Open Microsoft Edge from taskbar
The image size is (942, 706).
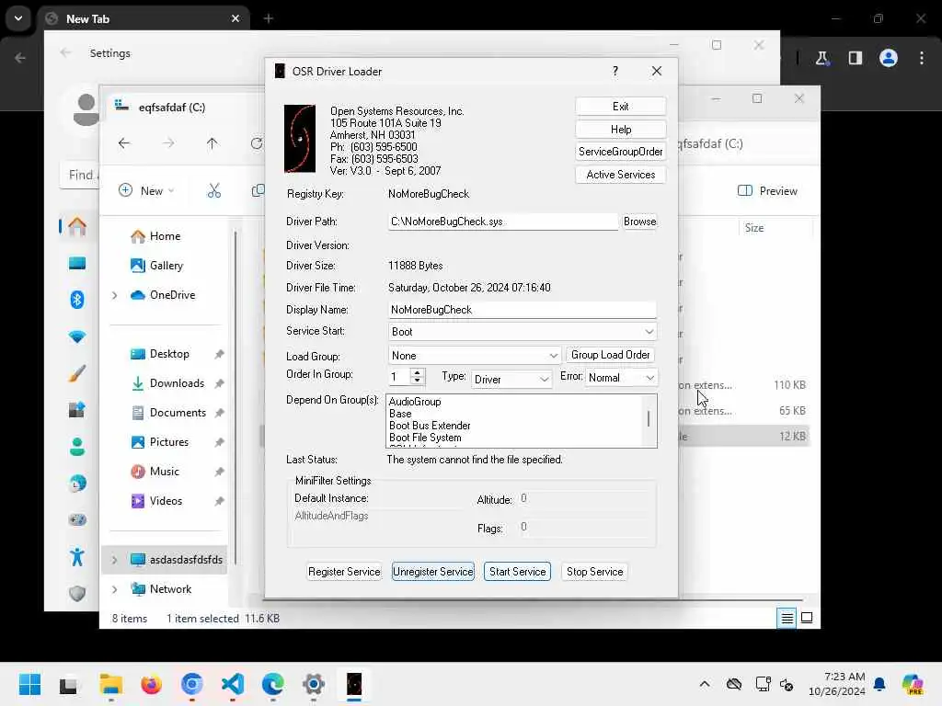[x=273, y=684]
